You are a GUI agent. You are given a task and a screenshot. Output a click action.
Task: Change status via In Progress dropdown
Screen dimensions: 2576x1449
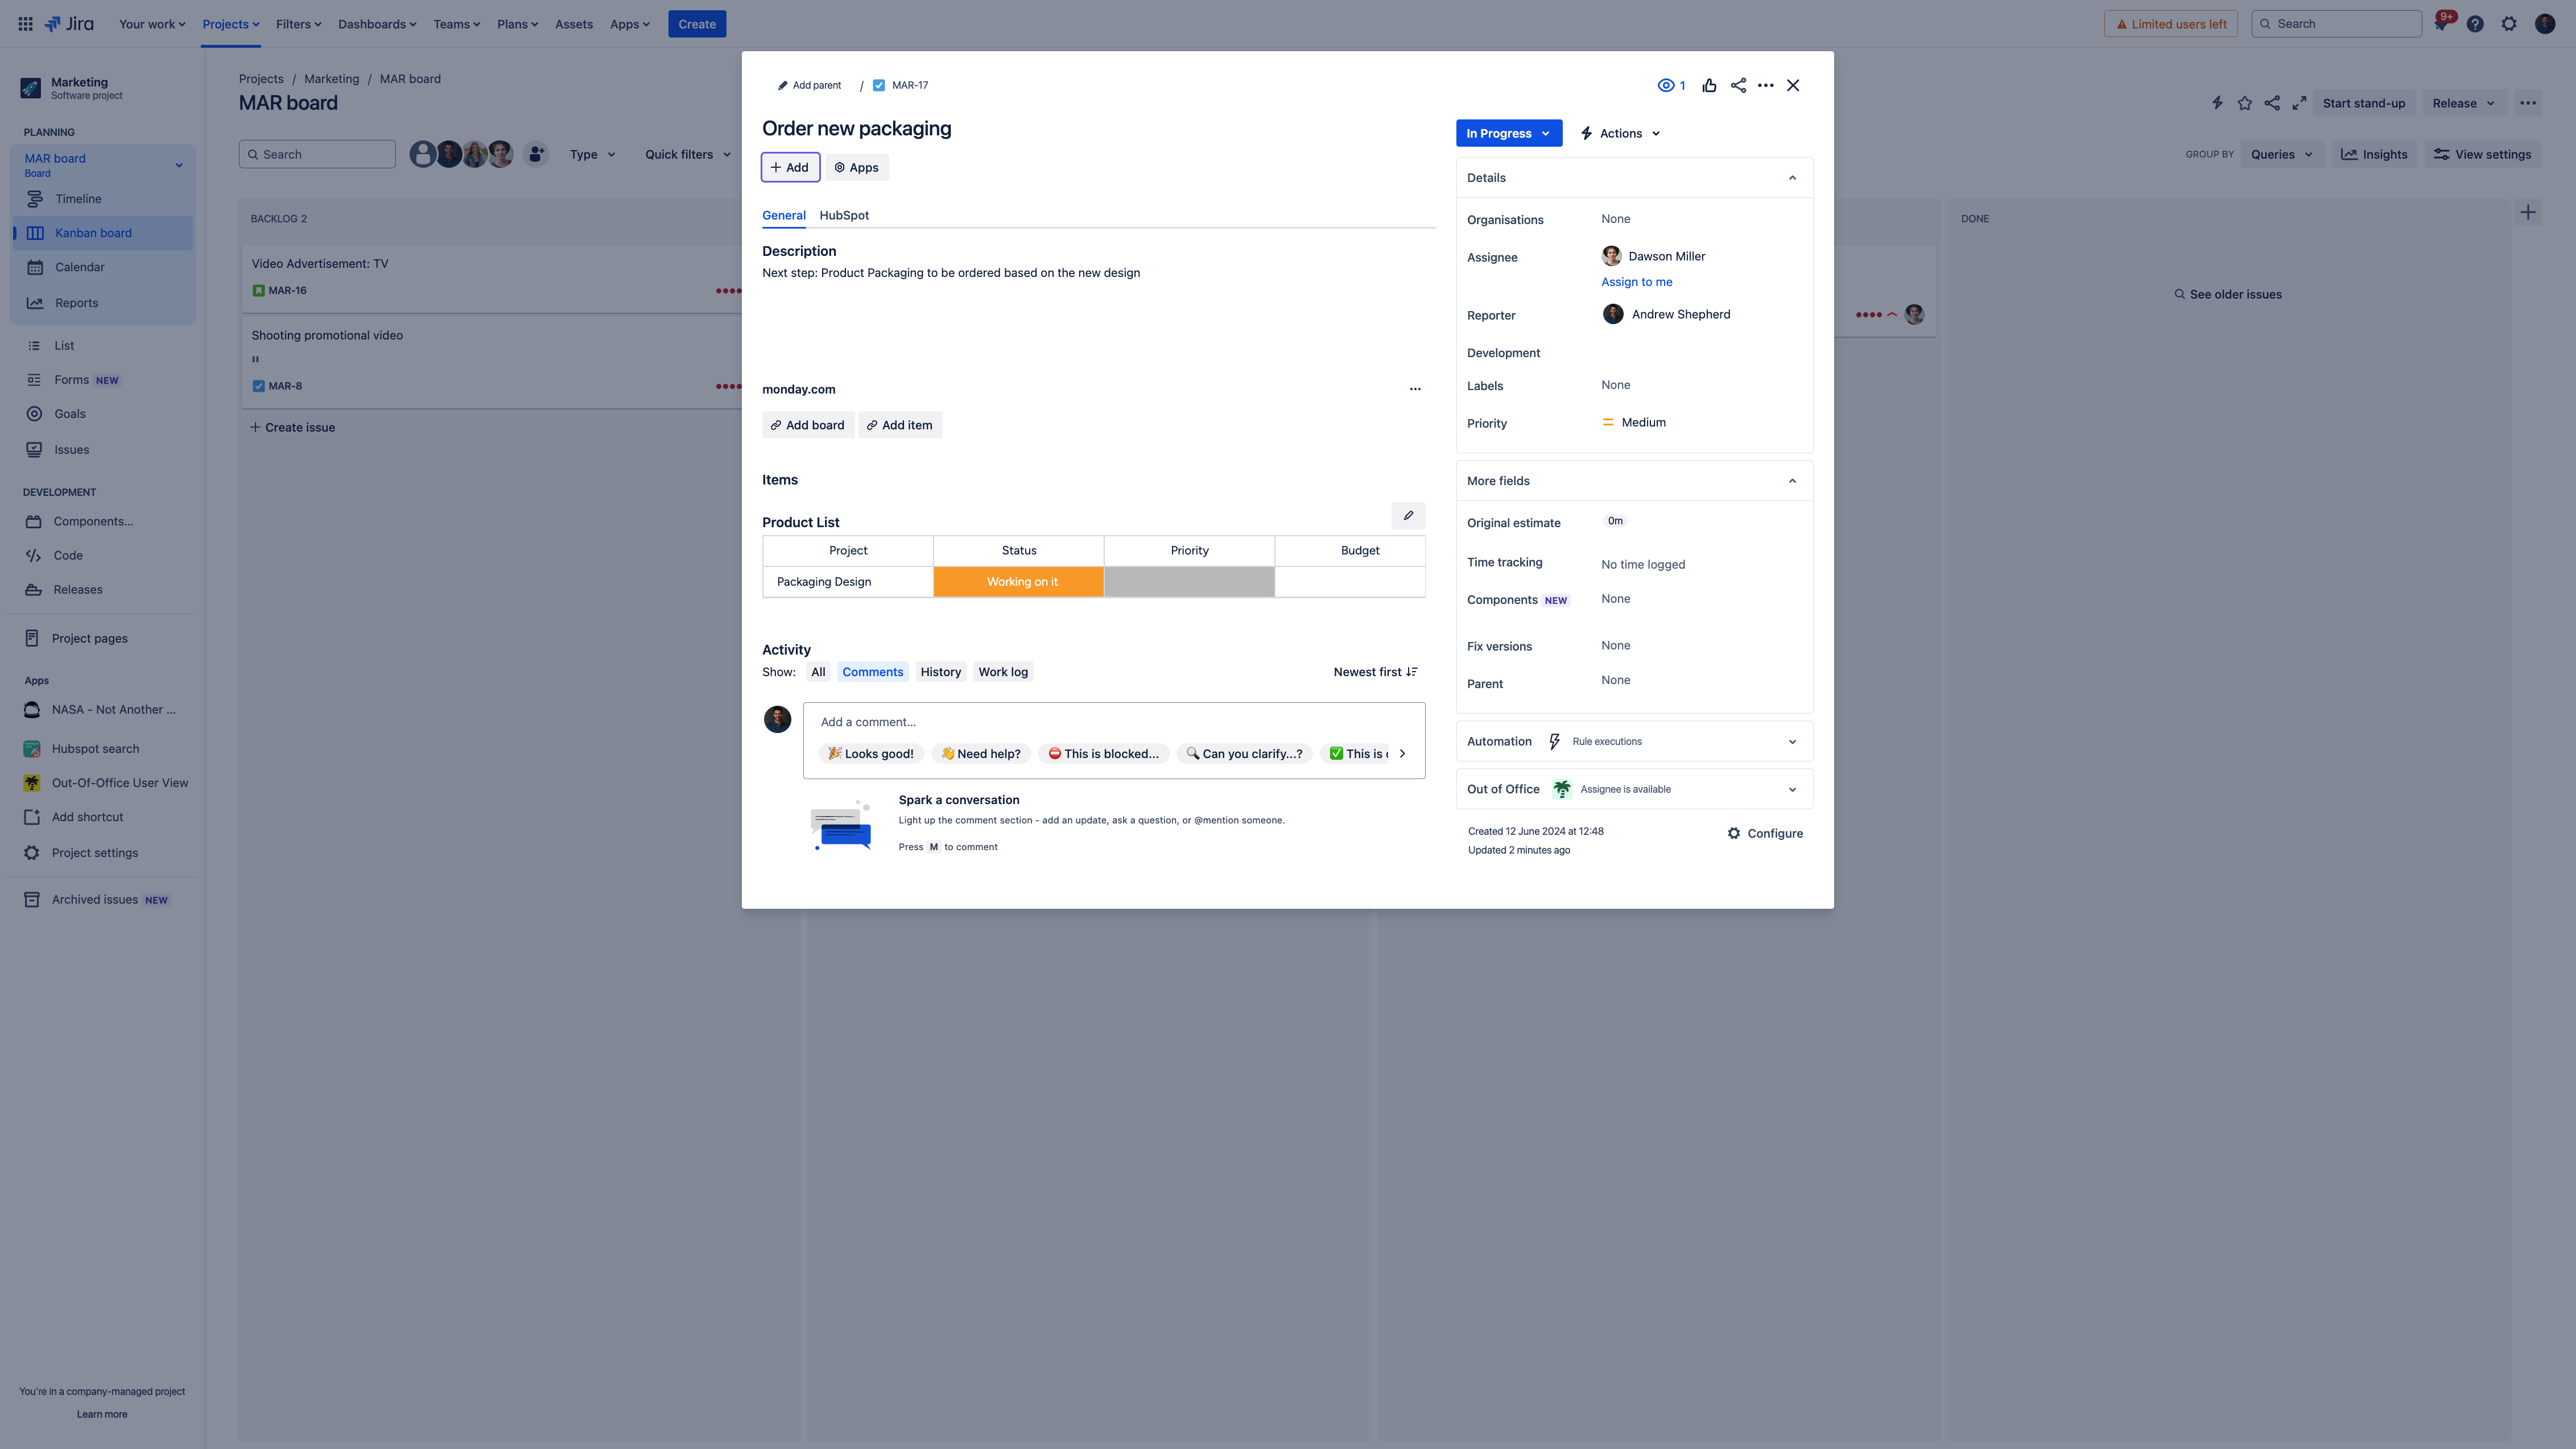pos(1508,133)
